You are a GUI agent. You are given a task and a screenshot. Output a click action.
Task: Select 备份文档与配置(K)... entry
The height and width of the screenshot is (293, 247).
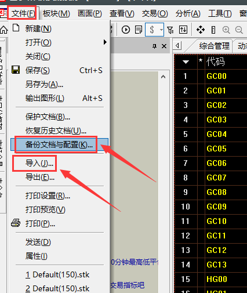(x=59, y=144)
